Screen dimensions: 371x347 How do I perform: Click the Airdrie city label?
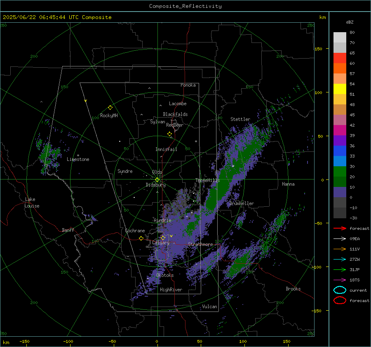point(162,220)
